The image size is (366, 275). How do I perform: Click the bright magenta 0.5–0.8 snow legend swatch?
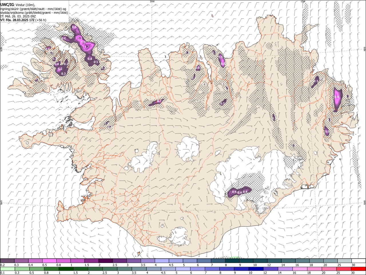49,261
